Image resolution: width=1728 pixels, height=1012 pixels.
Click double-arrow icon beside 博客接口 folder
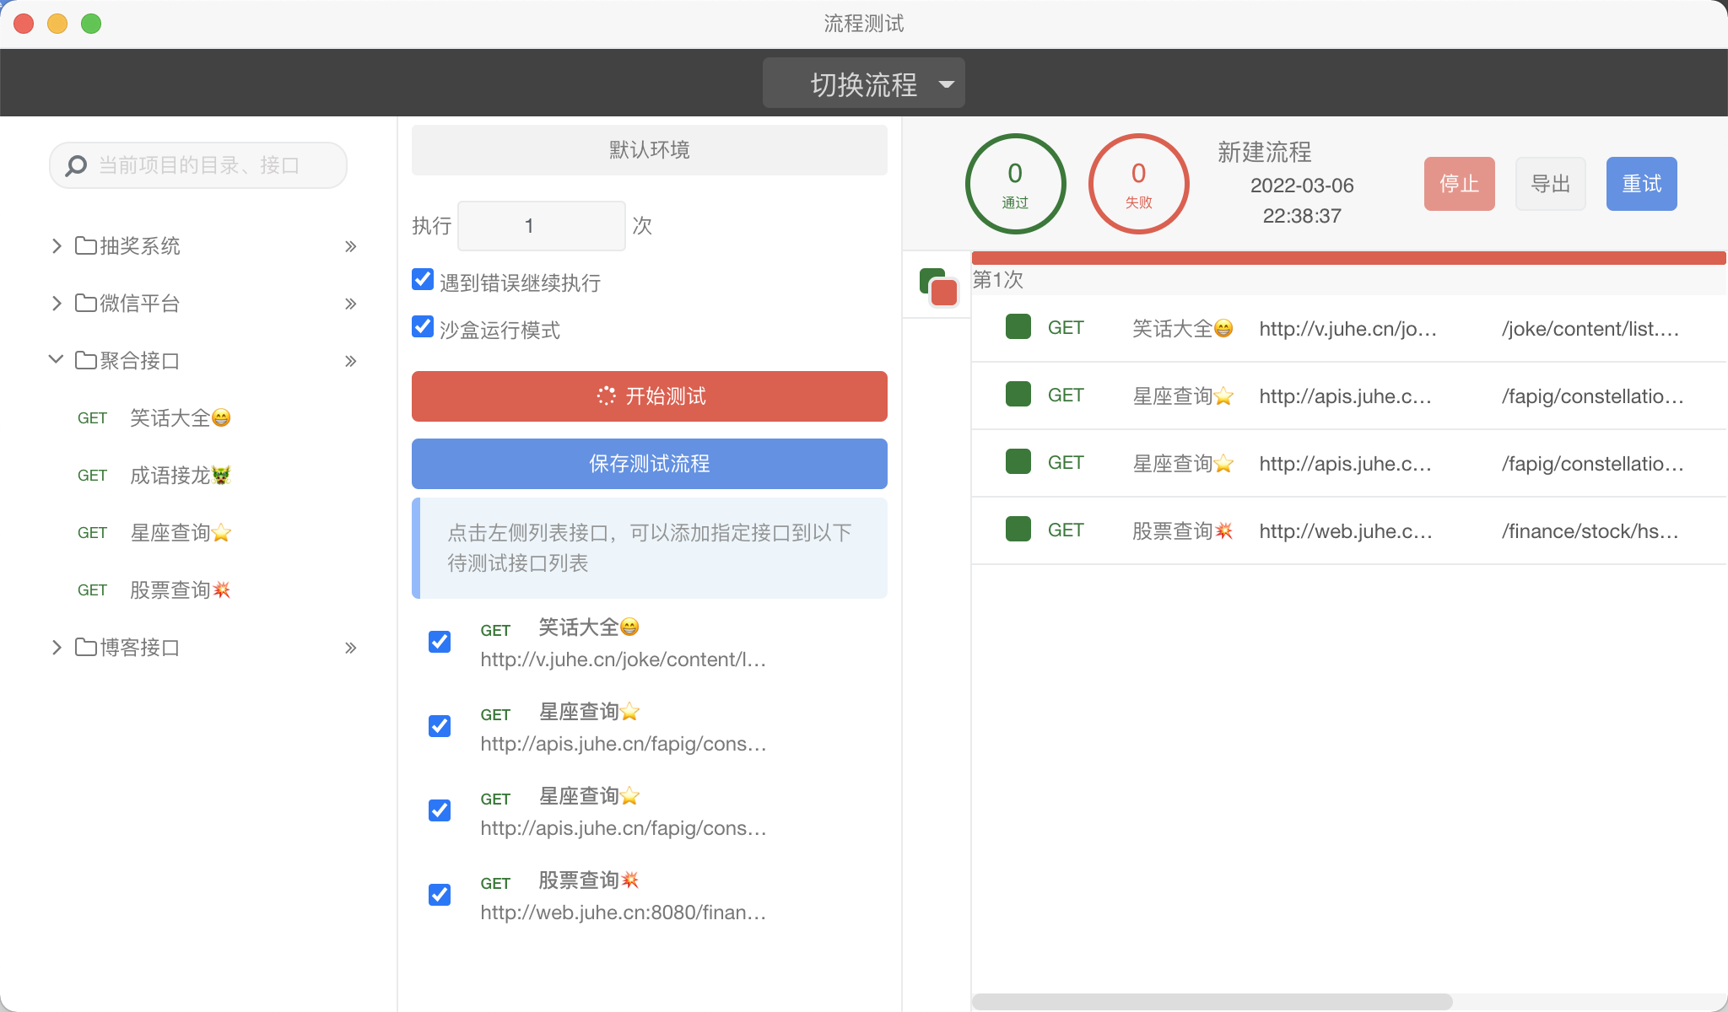tap(351, 648)
